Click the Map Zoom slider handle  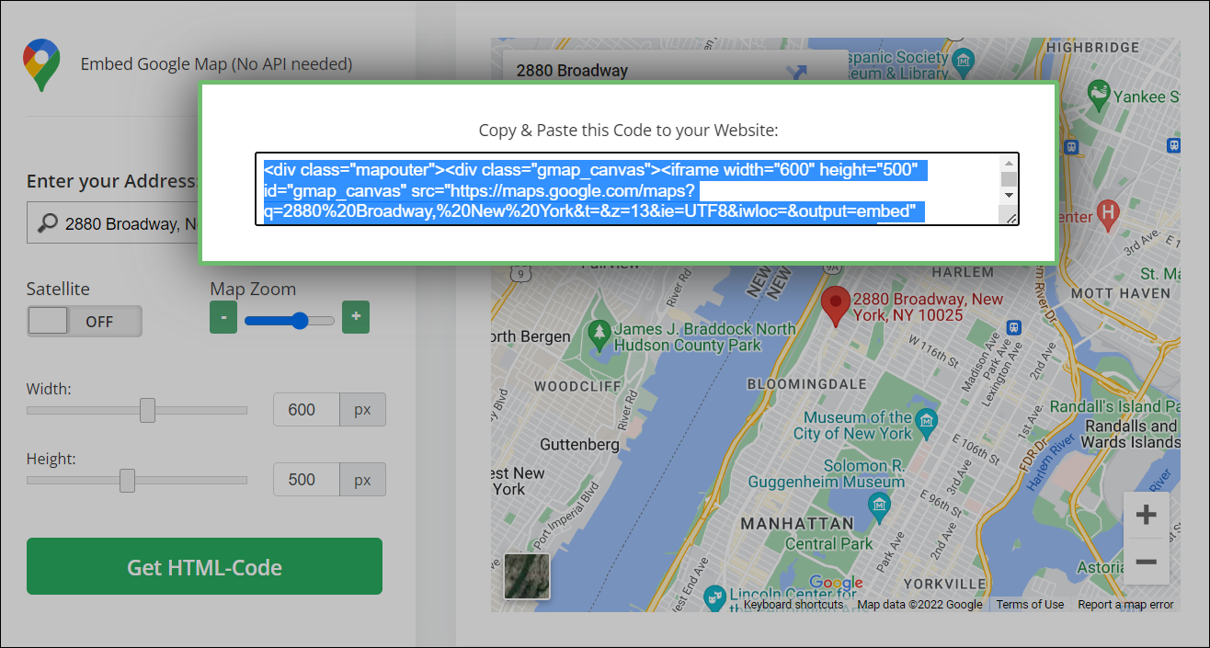coord(299,320)
